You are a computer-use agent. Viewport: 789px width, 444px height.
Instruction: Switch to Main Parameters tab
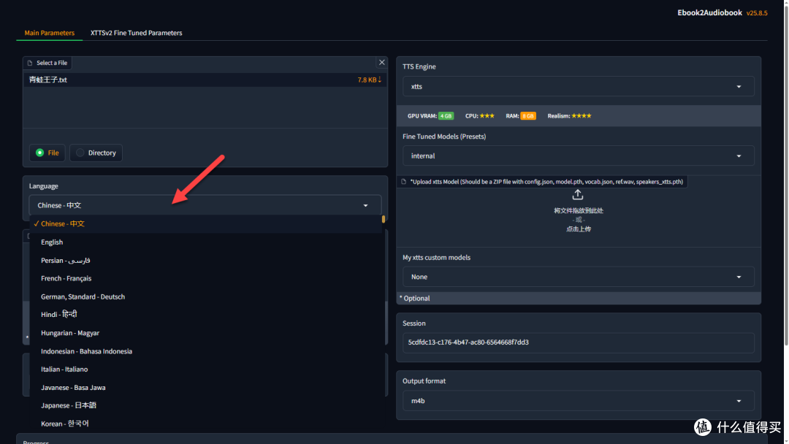49,33
